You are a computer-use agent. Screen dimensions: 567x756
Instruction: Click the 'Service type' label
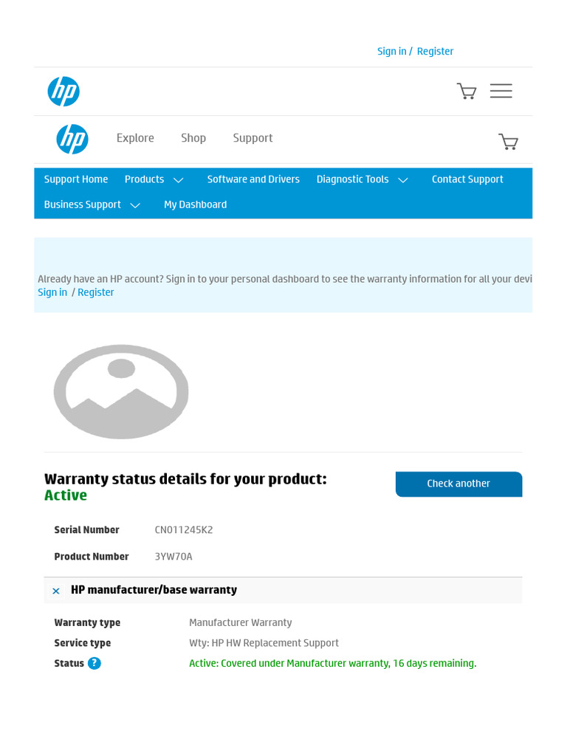point(82,643)
